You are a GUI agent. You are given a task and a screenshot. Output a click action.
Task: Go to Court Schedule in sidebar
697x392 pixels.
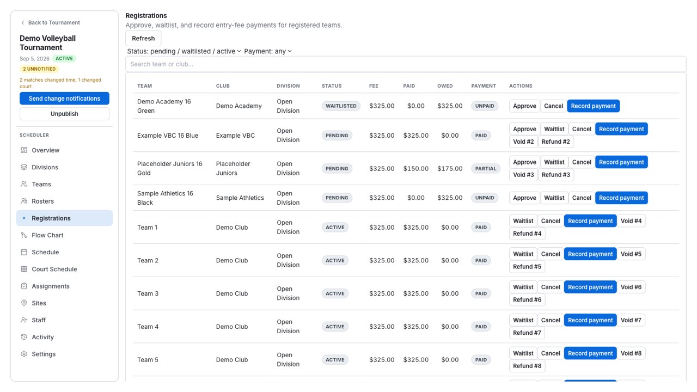pos(64,269)
